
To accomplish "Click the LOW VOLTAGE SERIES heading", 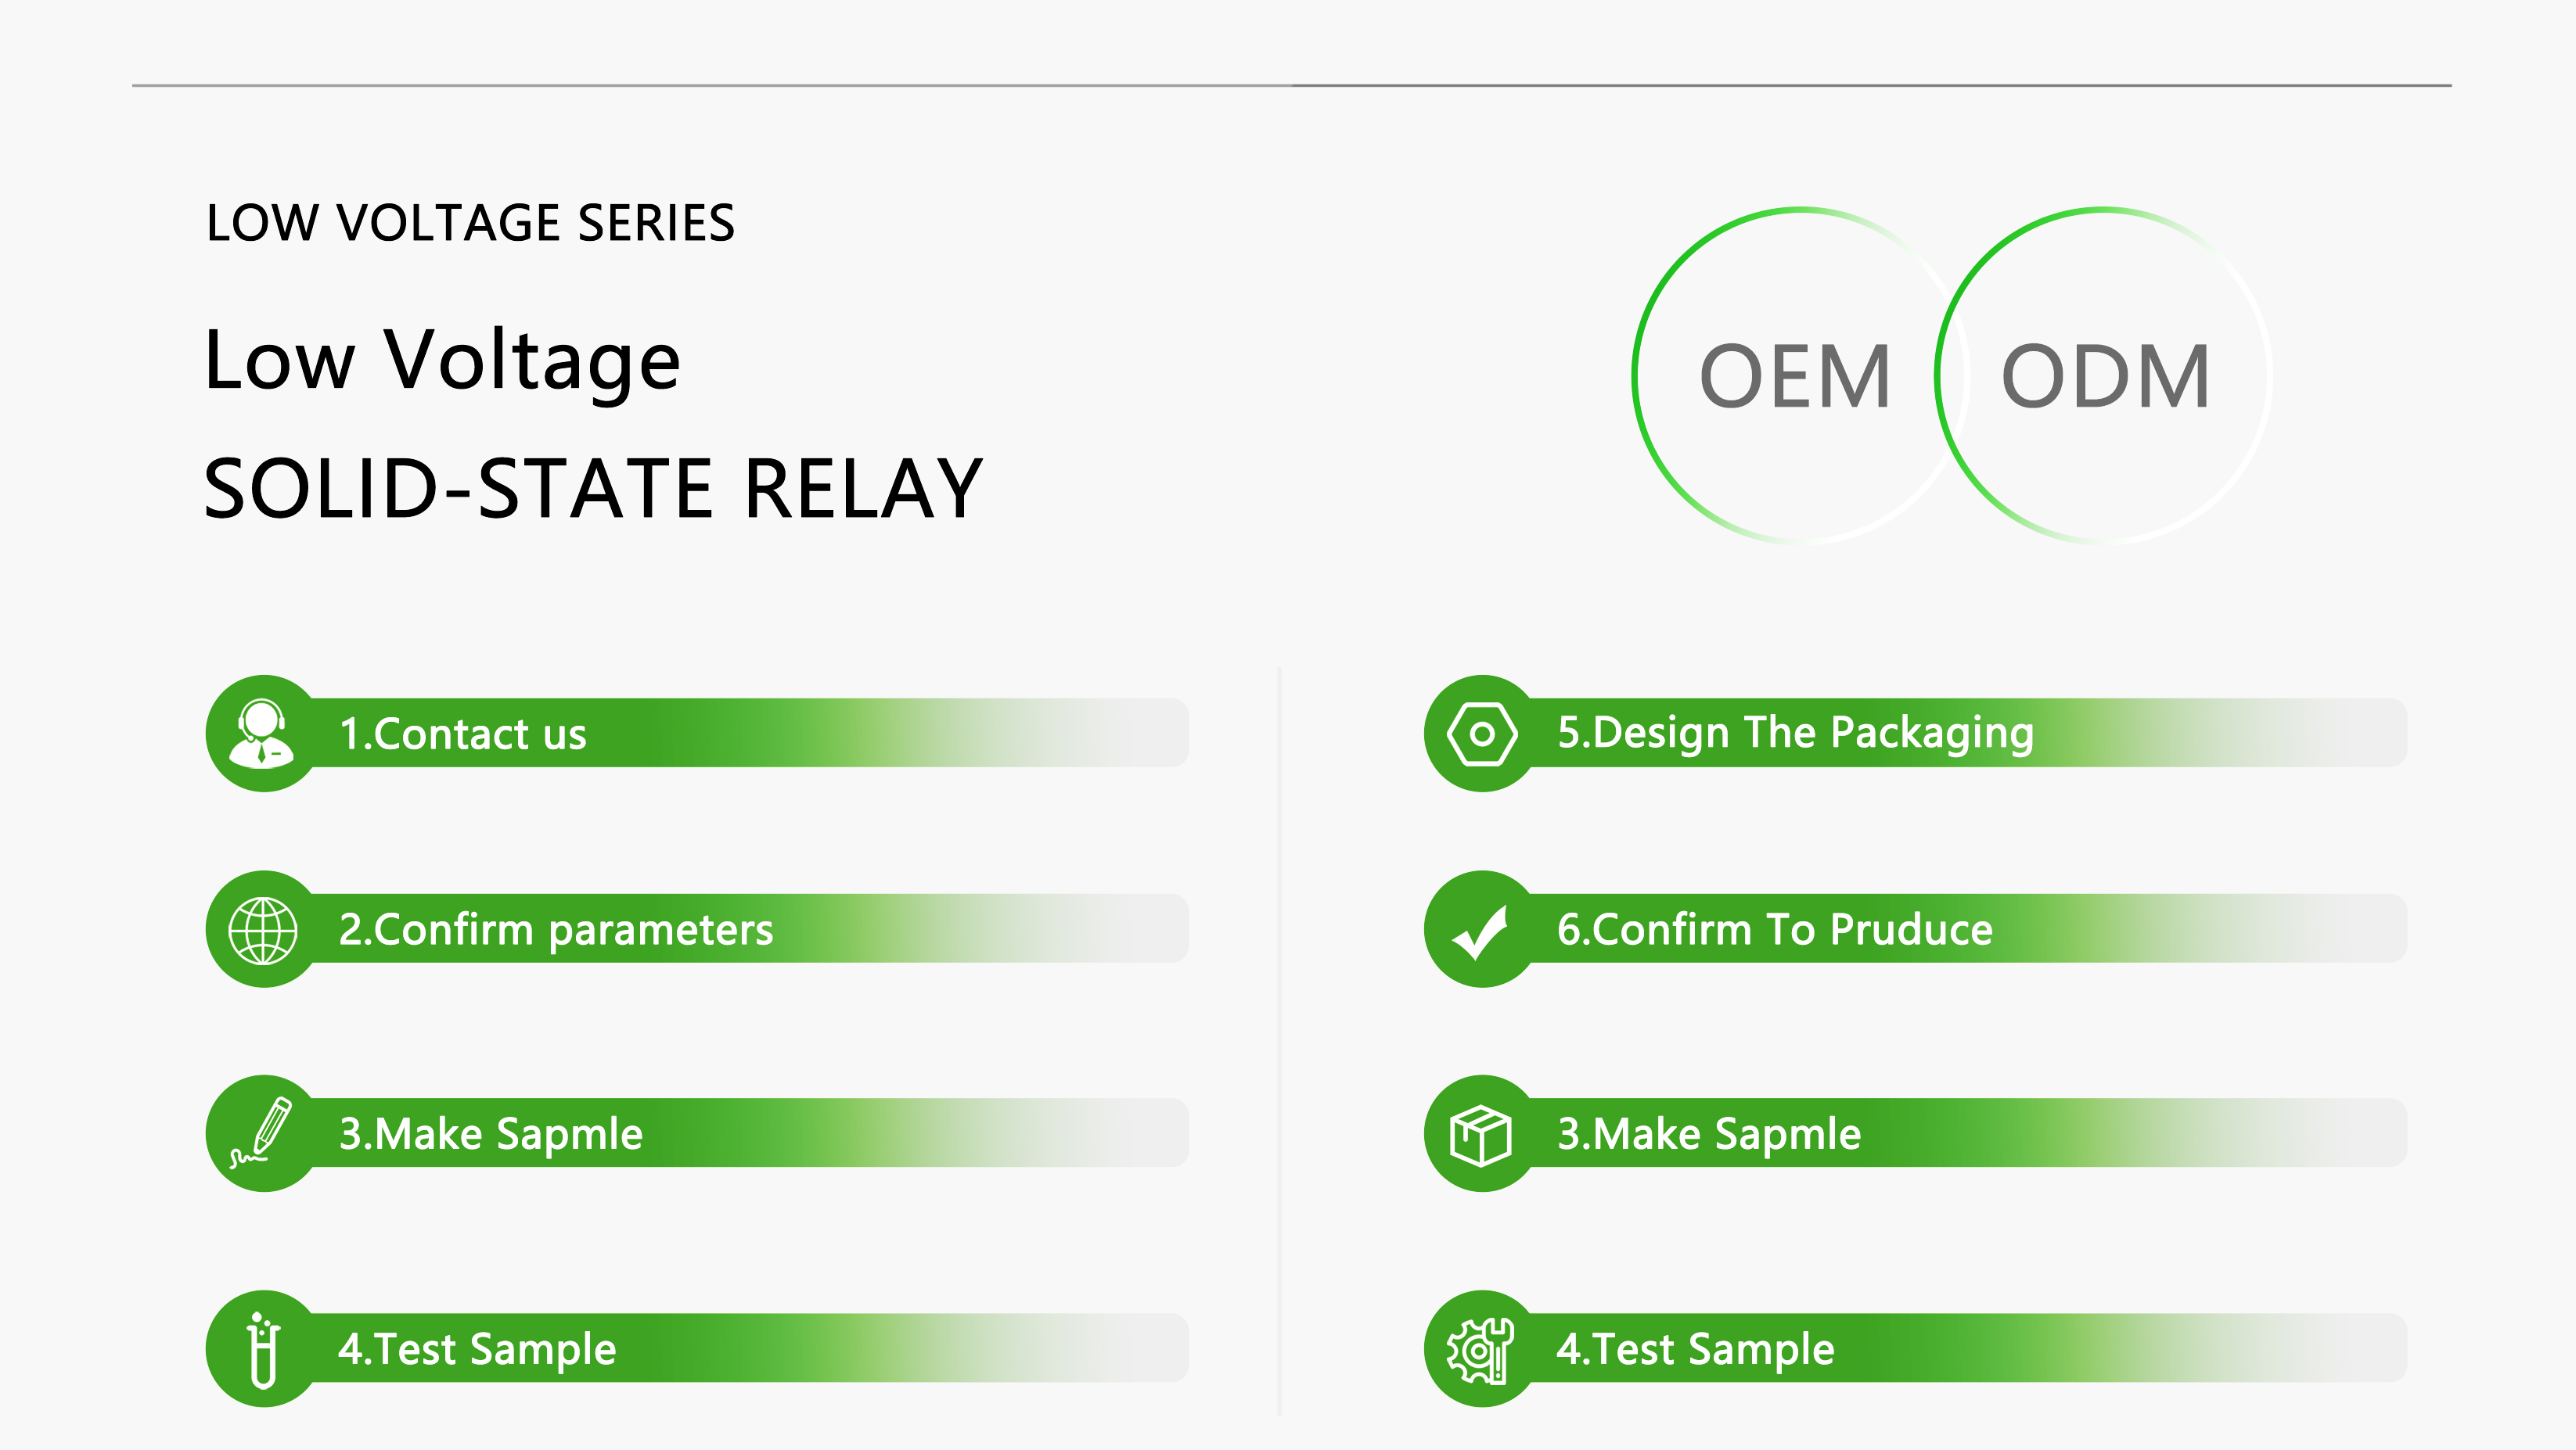I will pos(470,223).
